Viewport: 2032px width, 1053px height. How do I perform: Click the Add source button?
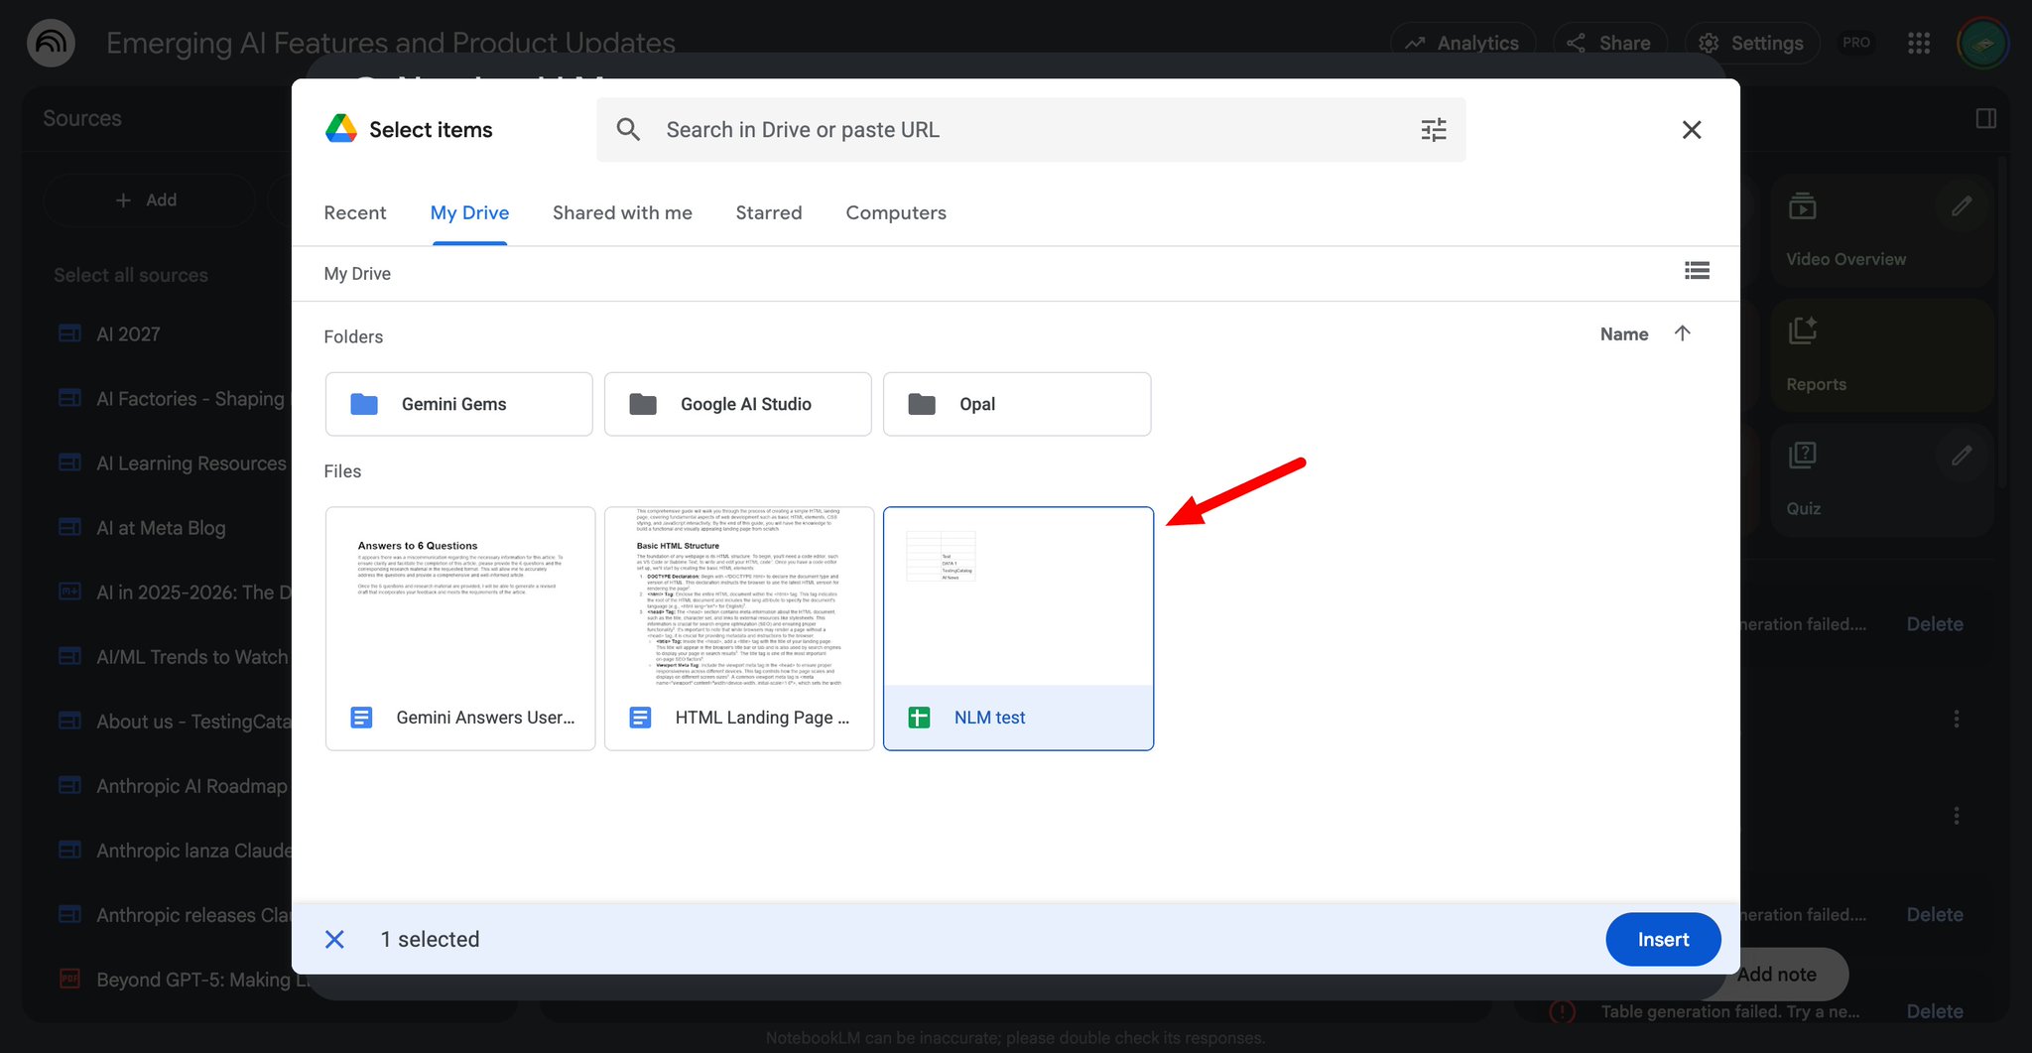[x=147, y=199]
